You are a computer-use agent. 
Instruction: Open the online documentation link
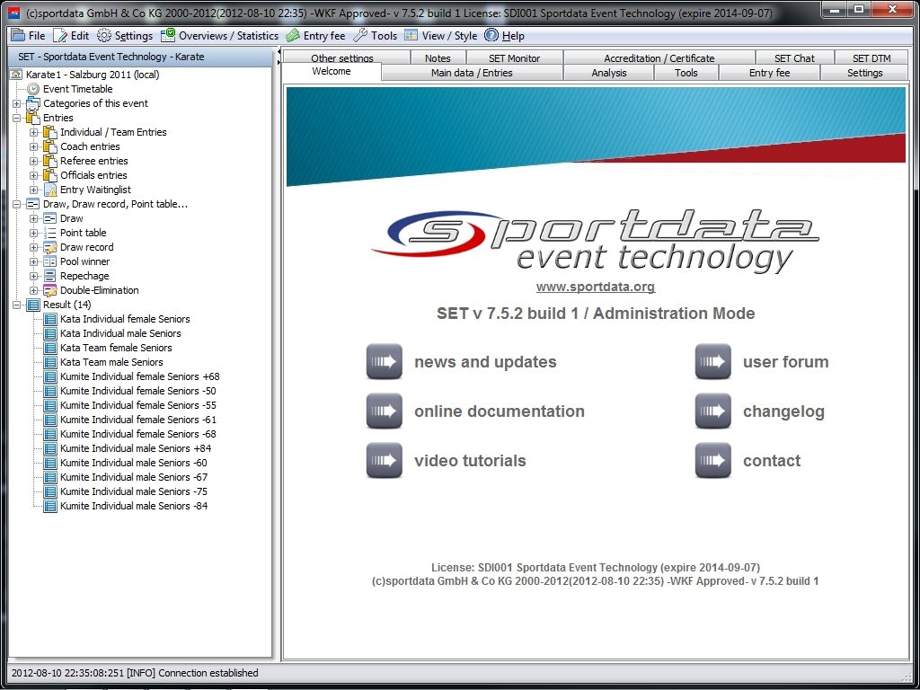point(500,411)
